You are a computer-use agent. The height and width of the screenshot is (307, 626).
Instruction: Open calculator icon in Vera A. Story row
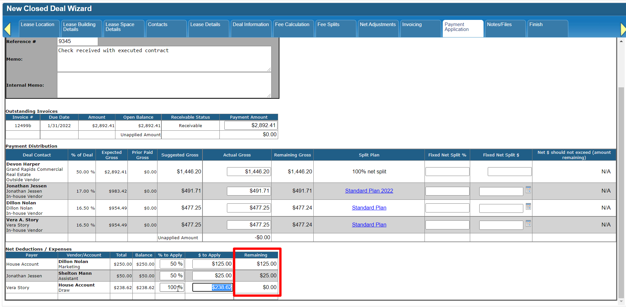[528, 224]
